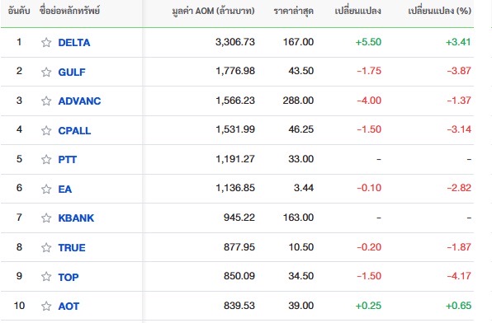The image size is (492, 323).
Task: Toggle the favorite star for KBANK
Action: point(46,218)
